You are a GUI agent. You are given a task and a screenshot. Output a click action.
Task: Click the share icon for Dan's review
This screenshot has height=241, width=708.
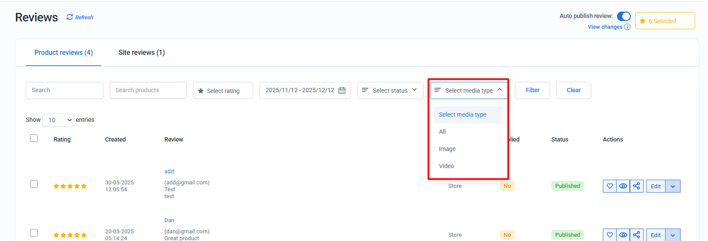coord(636,235)
